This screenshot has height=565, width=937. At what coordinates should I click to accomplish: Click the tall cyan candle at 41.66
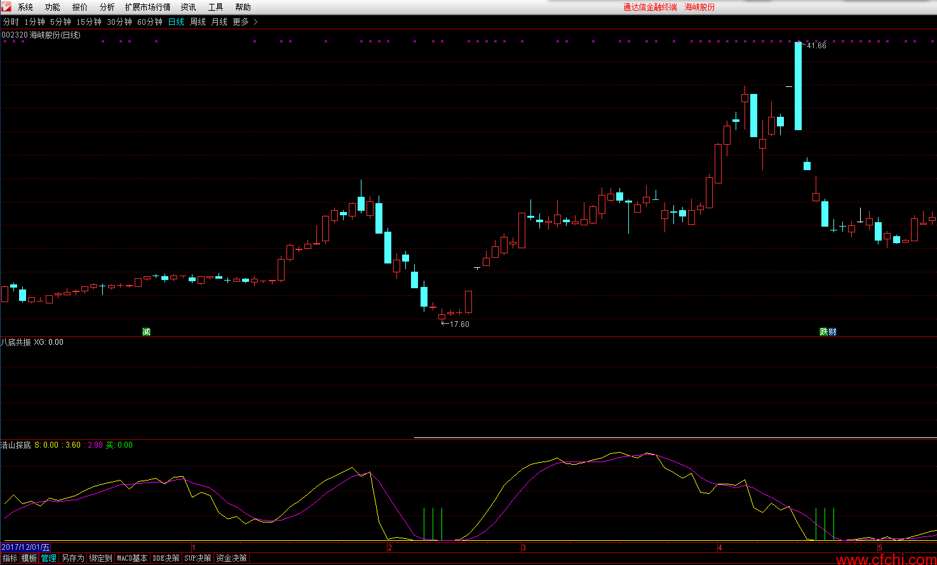tap(798, 86)
